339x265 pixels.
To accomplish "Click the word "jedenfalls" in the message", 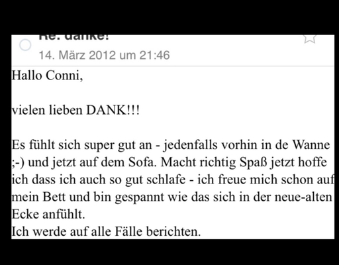I will coord(190,145).
